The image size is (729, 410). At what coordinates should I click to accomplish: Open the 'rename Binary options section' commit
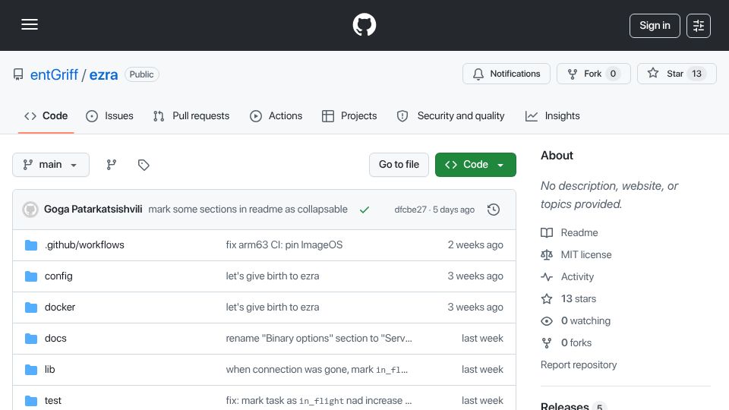(319, 339)
